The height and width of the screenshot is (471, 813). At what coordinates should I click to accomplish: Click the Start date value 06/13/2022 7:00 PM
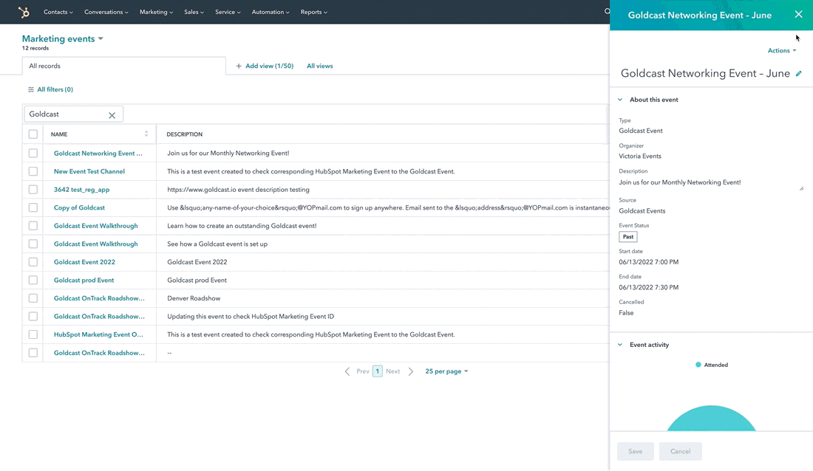(x=649, y=262)
